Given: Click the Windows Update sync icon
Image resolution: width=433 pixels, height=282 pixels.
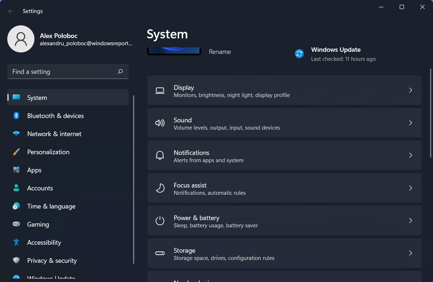Looking at the screenshot, I should click(x=299, y=54).
